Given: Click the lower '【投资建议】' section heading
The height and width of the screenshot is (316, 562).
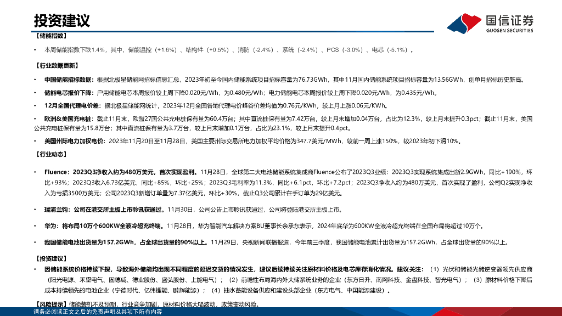Looking at the screenshot, I should (x=50, y=259).
